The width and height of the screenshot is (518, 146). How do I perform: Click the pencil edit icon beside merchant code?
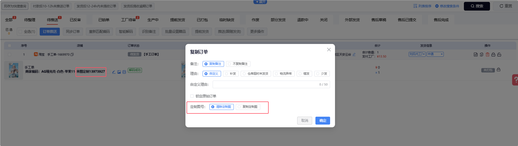(114, 72)
